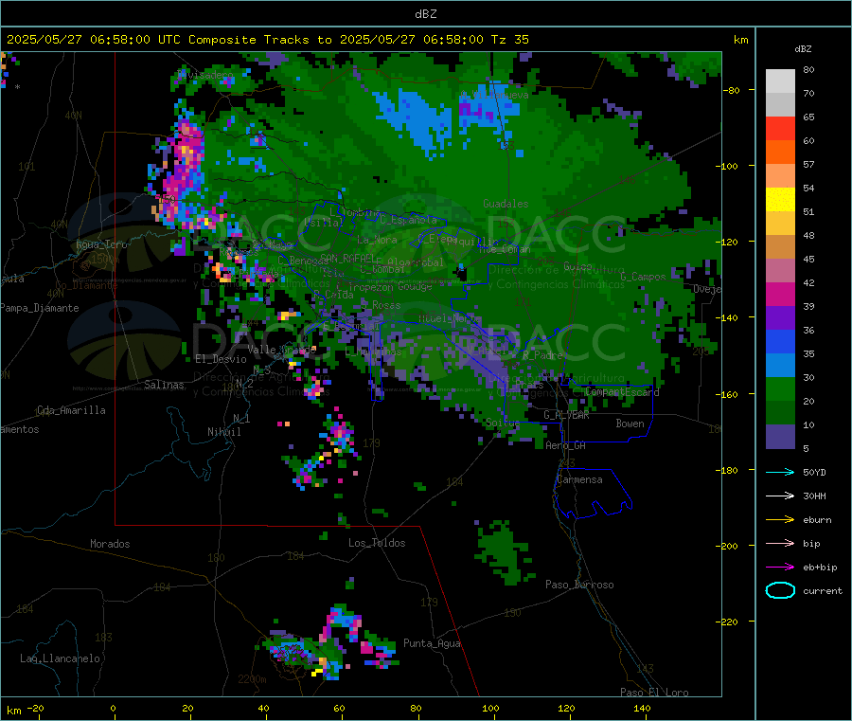Click the cyan 'current' ellipse legend symbol

click(x=780, y=590)
